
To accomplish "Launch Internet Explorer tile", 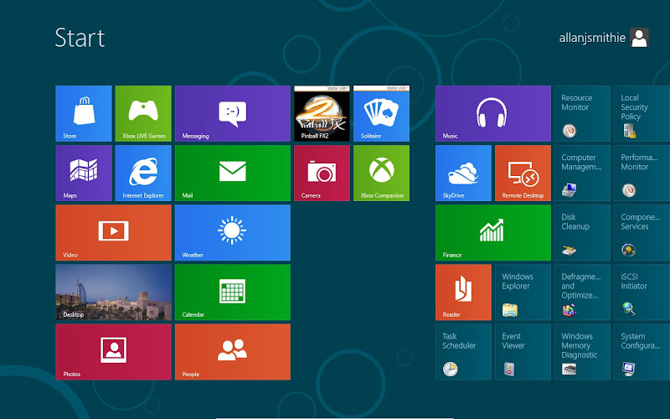I will pos(143,173).
